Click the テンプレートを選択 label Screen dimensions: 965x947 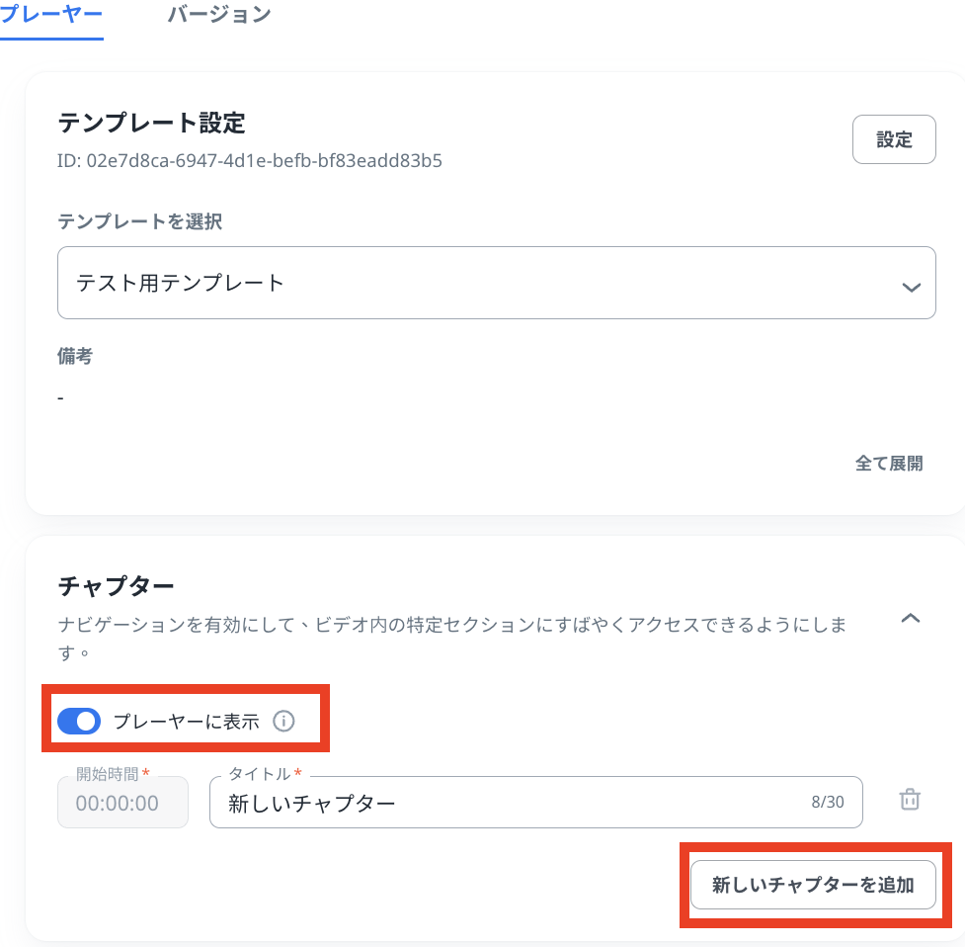139,221
